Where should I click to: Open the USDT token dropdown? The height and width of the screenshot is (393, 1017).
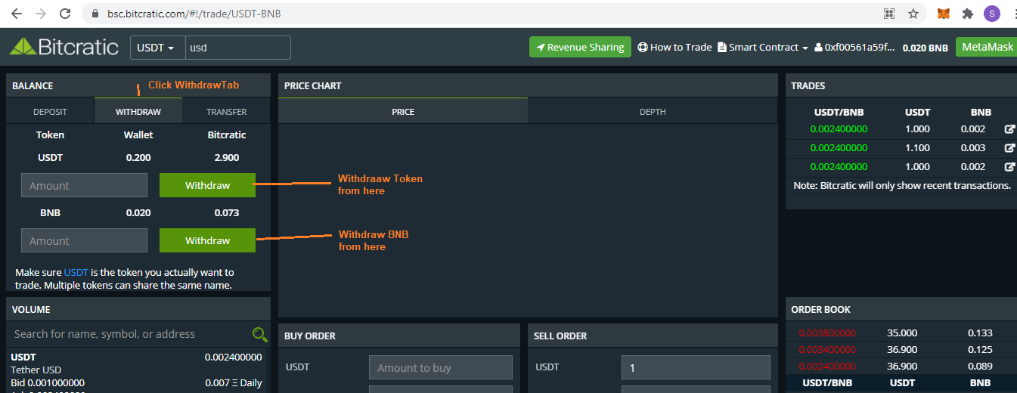tap(157, 48)
